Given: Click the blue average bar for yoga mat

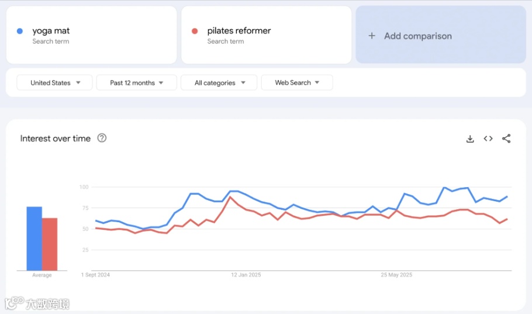Looking at the screenshot, I should [34, 239].
